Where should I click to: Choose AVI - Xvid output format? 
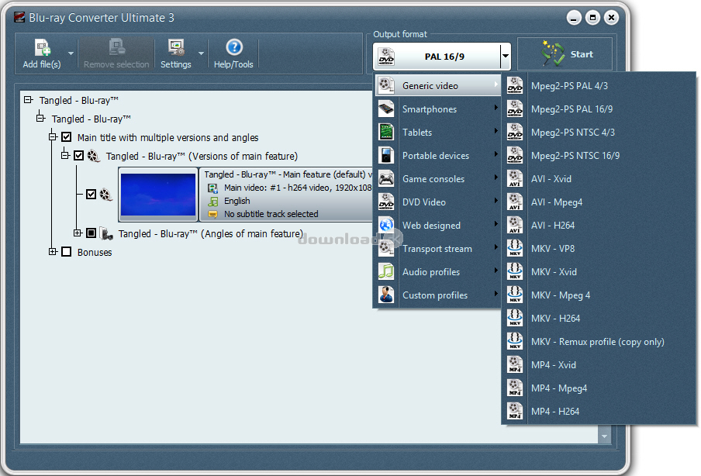551,179
